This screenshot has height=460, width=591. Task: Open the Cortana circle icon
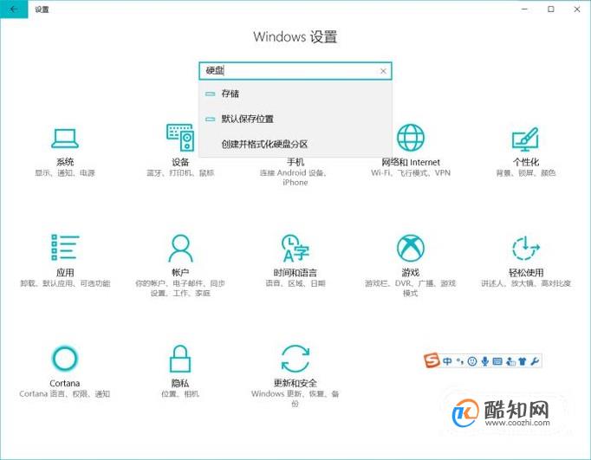coord(65,359)
